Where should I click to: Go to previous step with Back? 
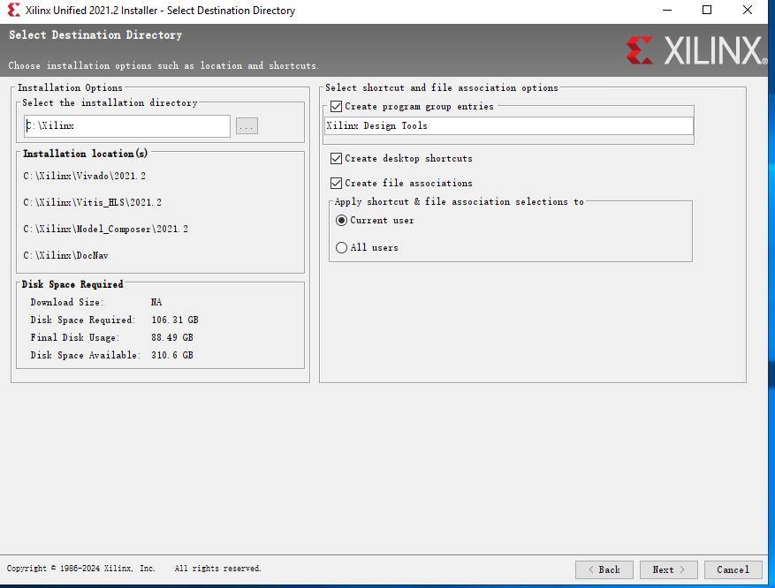pos(604,569)
